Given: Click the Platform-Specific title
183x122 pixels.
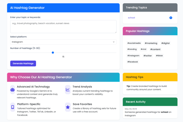Looking at the screenshot, I should pos(29,104).
